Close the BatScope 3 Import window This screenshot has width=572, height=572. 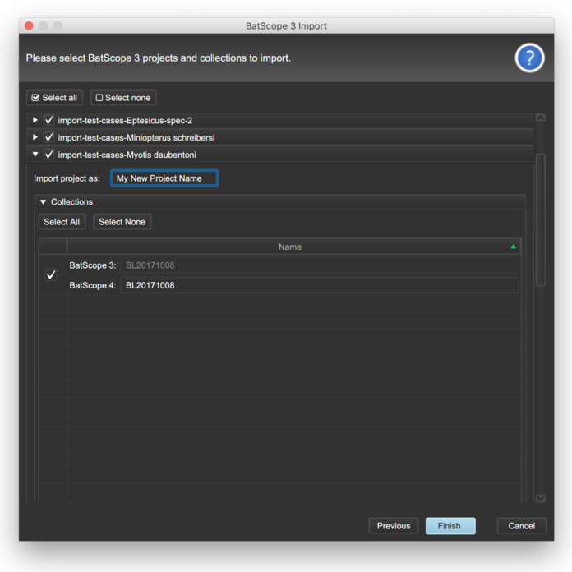[29, 25]
